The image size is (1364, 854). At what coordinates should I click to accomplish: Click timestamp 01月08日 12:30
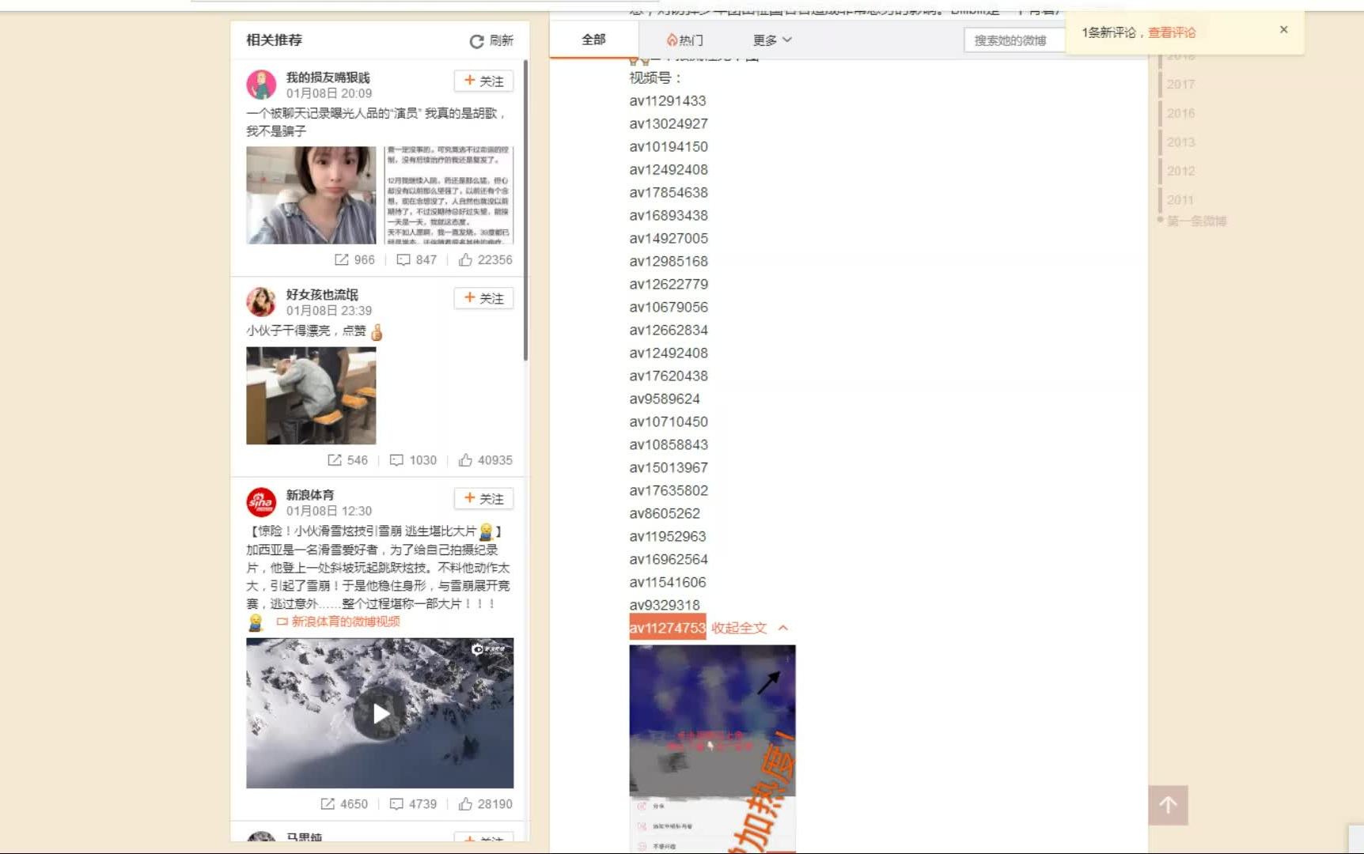click(329, 511)
